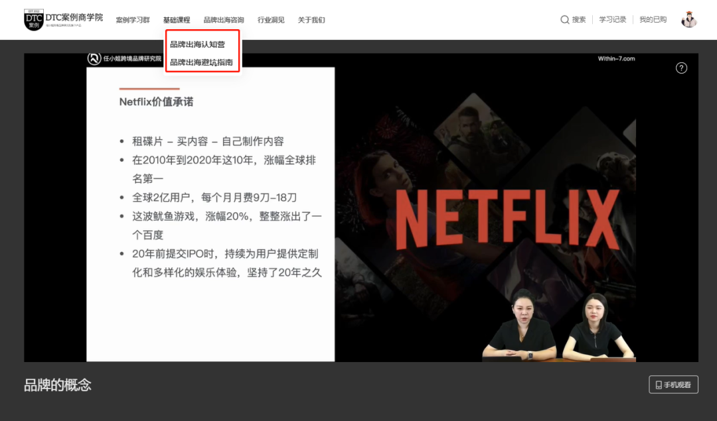
Task: Open user avatar profile
Action: pos(688,20)
